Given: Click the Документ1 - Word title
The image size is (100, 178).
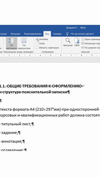Looking at the screenshot, I should click(76, 28).
